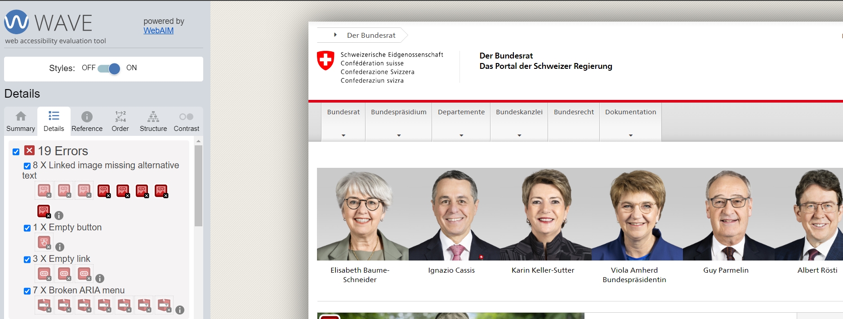Open Viola Amherd portrait photo
This screenshot has width=843, height=319.
pos(637,214)
